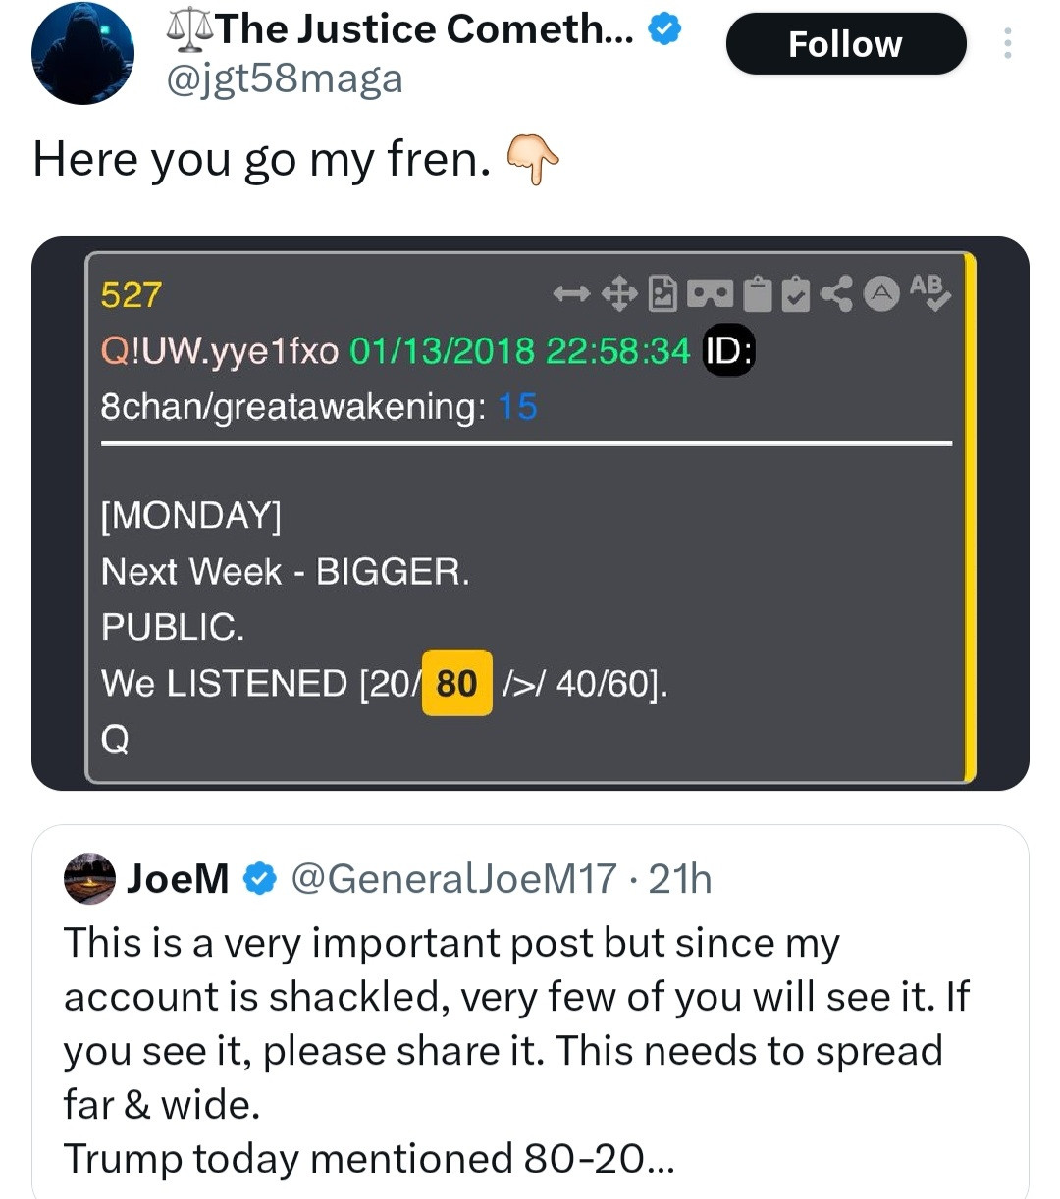Click the AB spellcheck icon

[928, 291]
